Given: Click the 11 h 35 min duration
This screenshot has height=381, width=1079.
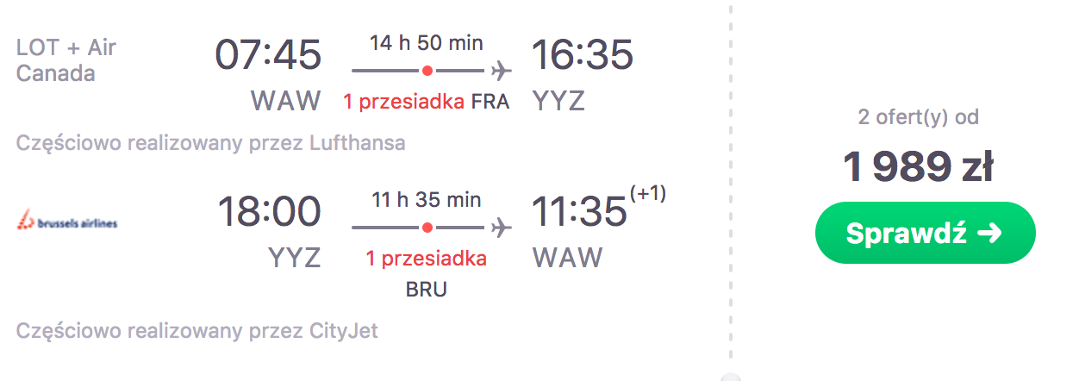Looking at the screenshot, I should click(x=427, y=200).
